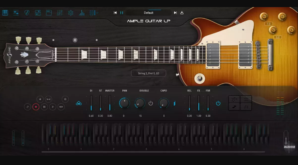Click the fret marker labeled 0

(75, 40)
